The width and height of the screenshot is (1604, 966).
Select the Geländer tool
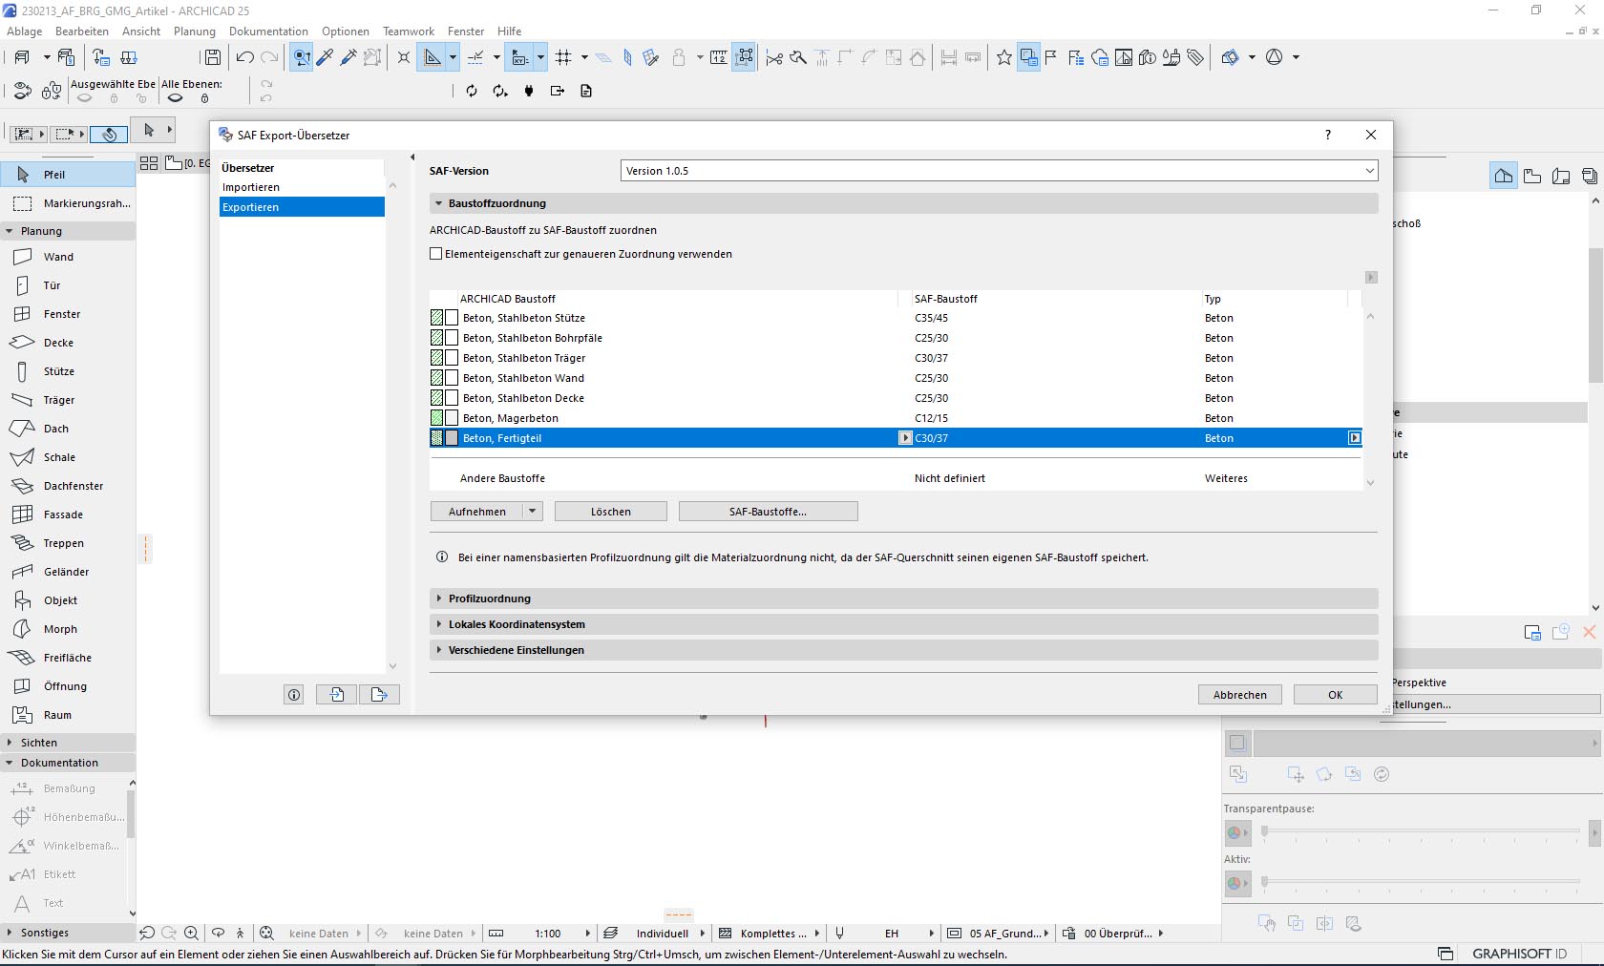point(67,572)
